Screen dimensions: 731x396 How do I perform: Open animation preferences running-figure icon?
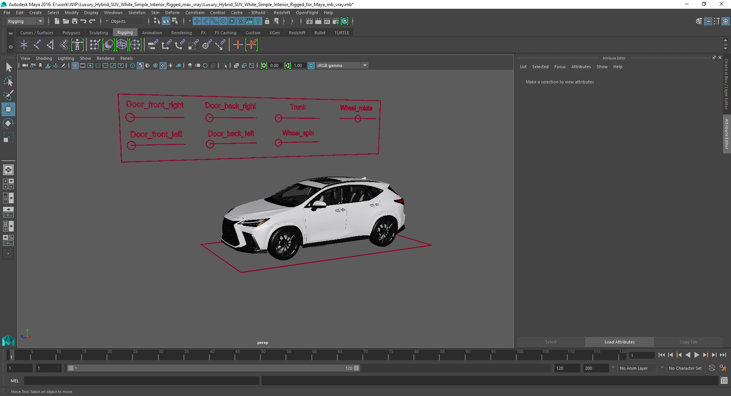[723, 368]
